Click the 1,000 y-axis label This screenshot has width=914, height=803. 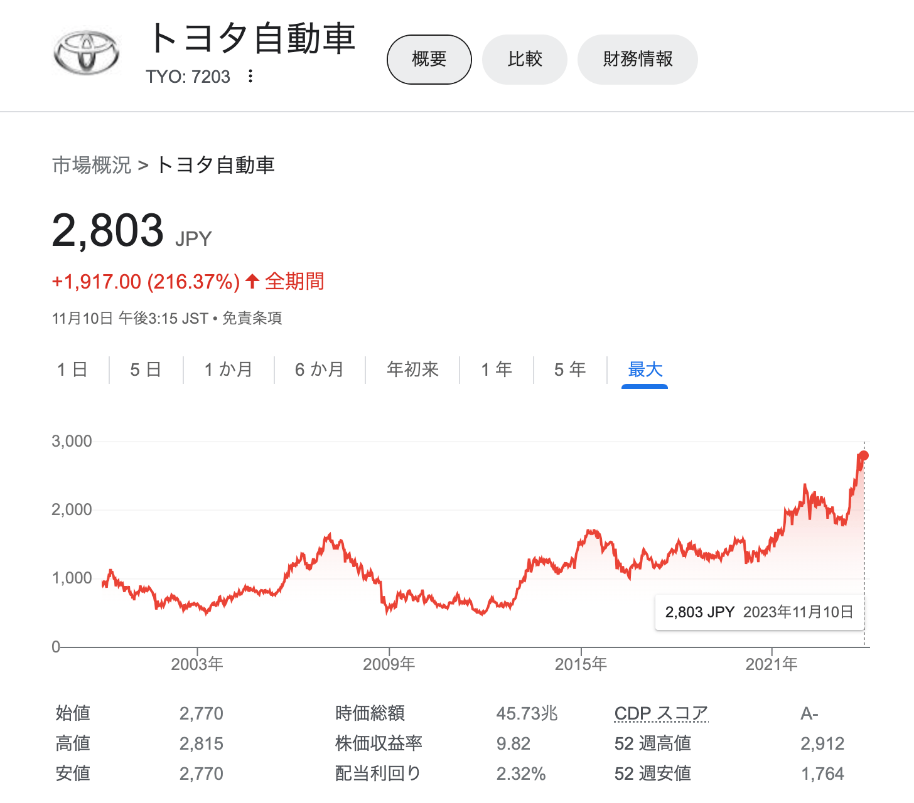pos(72,578)
